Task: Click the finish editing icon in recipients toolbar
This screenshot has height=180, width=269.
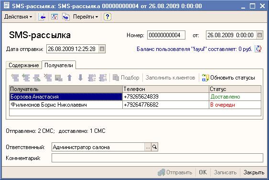Action: (58, 78)
